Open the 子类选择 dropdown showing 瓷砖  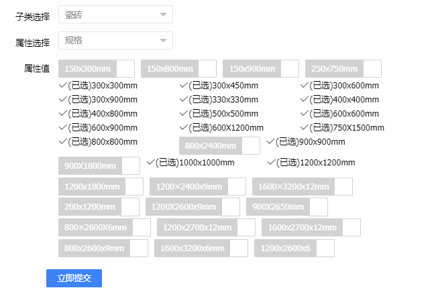pyautogui.click(x=115, y=14)
